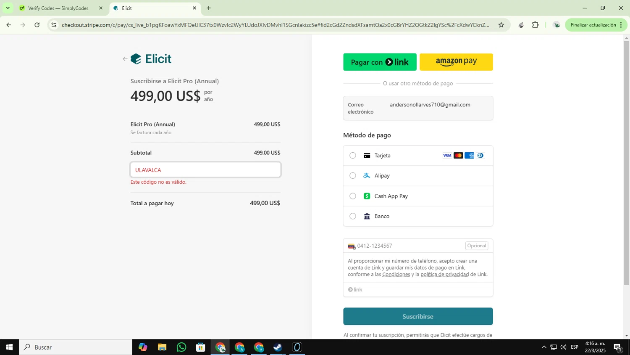Click the taskbar Buscar search box
Screen dimensions: 630x355
coord(76,347)
